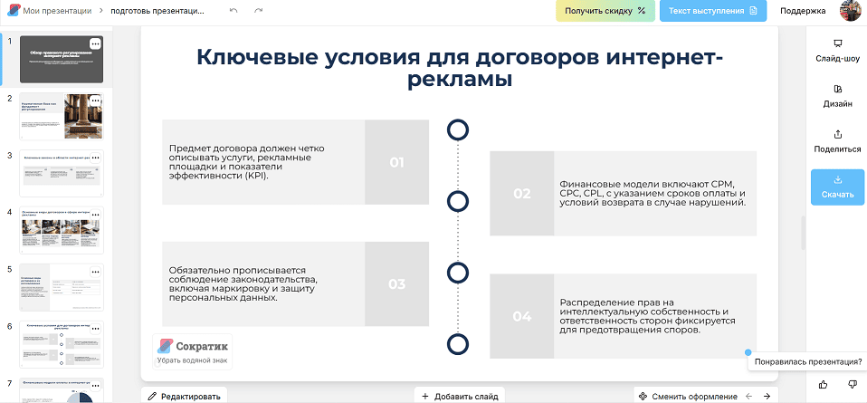
Task: Open options menu for slide 5
Action: pos(95,272)
